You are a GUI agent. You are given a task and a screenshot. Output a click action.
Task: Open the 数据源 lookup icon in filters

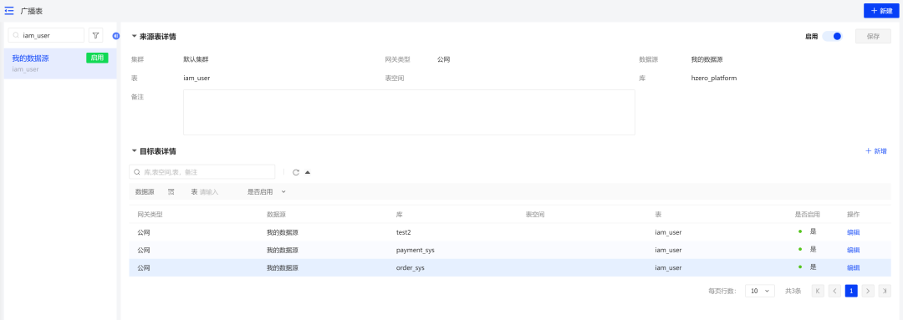(x=171, y=191)
